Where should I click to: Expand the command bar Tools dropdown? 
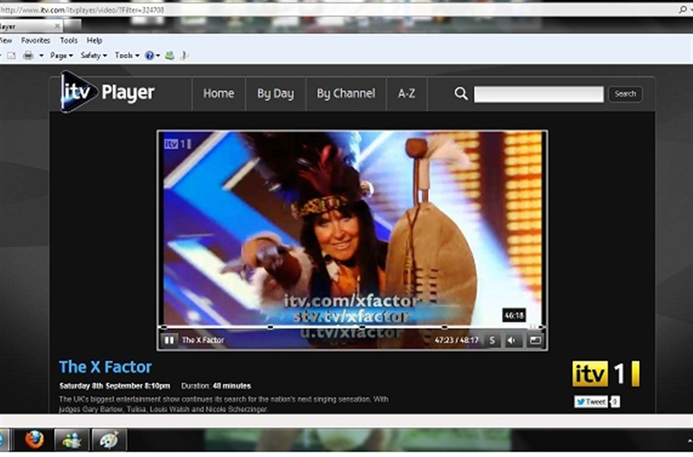(x=127, y=56)
